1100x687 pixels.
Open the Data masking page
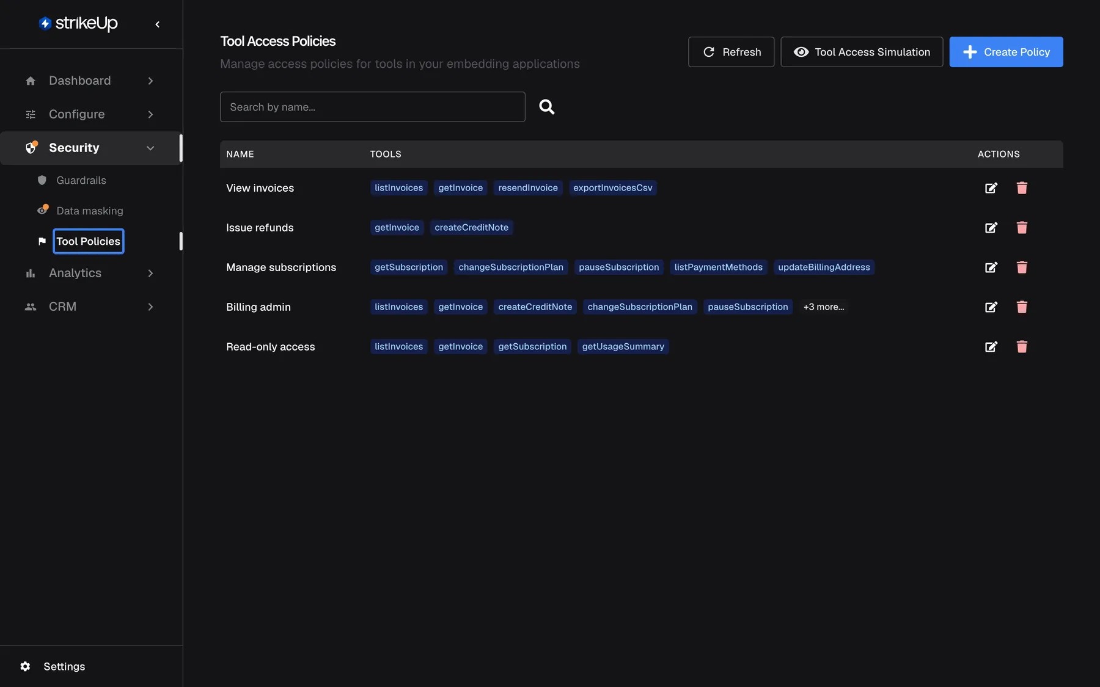pos(90,211)
